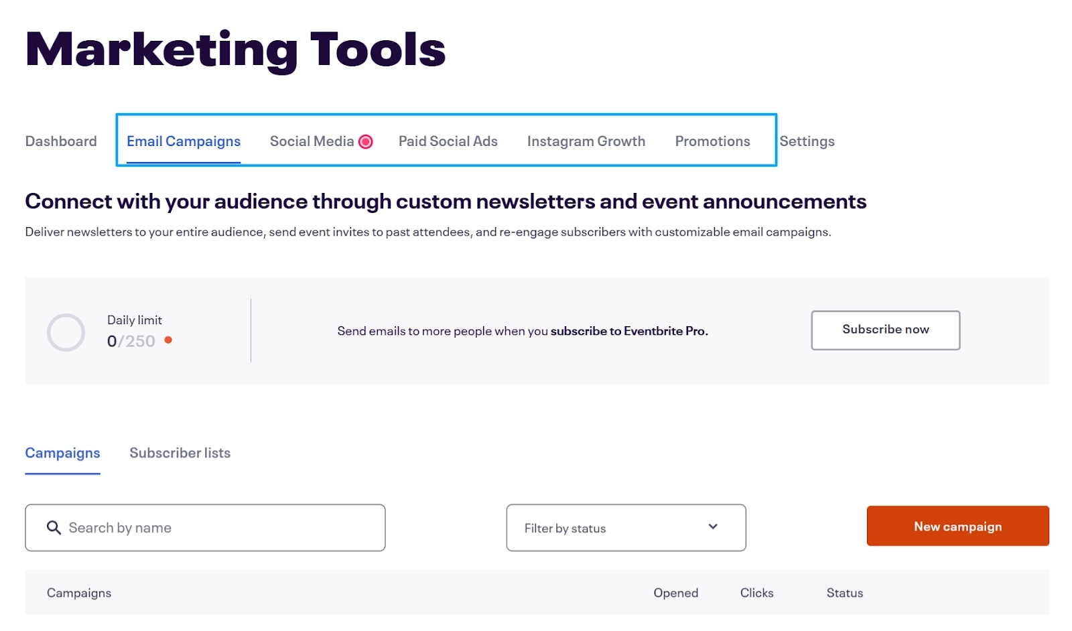Click the Search by name field
1072x631 pixels.
point(205,528)
